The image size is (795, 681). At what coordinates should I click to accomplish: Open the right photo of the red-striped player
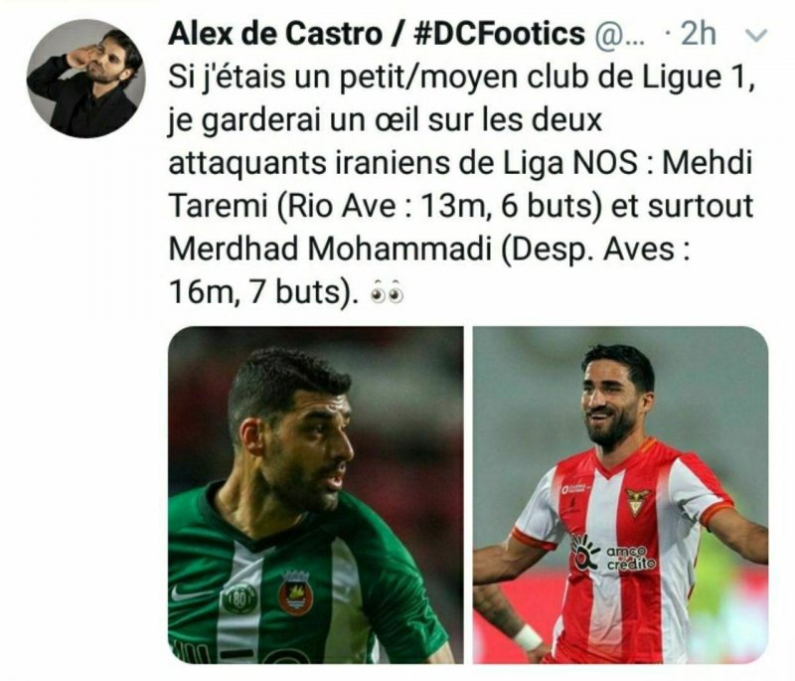click(x=620, y=495)
